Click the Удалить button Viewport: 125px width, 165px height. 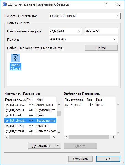(x=80, y=146)
